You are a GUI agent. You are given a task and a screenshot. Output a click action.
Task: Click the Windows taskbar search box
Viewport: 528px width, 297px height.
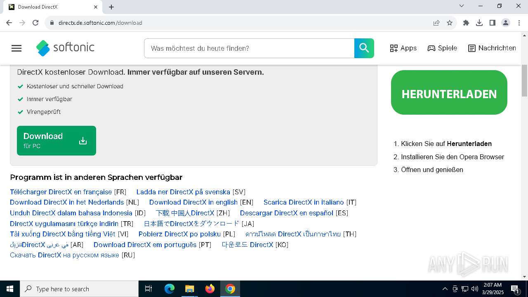point(79,289)
